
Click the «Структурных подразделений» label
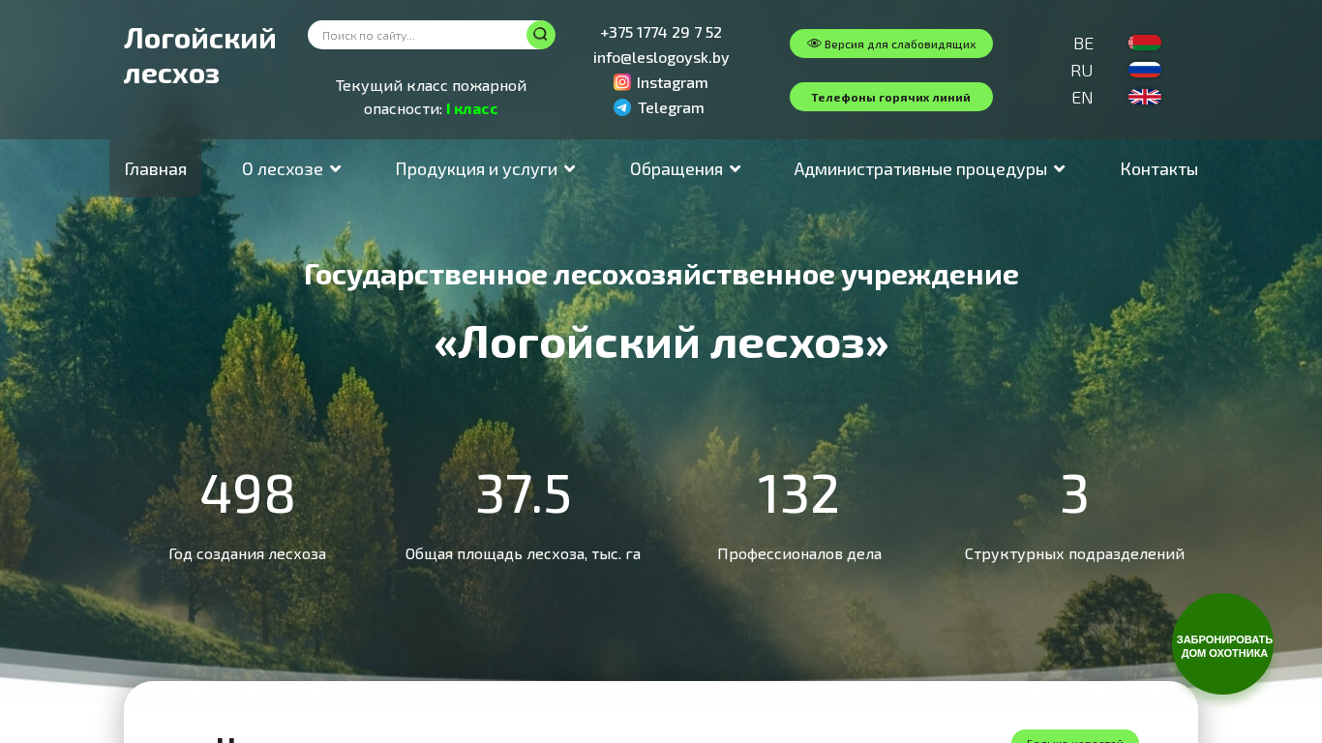coord(1074,554)
